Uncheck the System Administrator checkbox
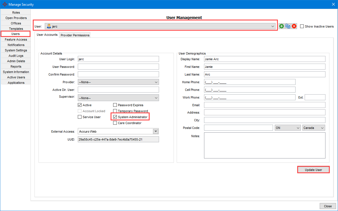Viewport: 338px width, 211px height. coord(115,117)
